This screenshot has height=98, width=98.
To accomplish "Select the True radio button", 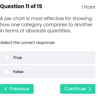I will [7, 57].
